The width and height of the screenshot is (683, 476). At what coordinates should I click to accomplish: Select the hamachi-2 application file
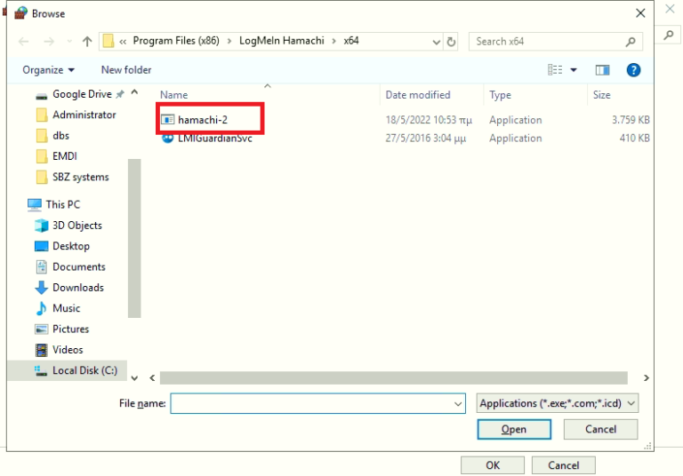[202, 120]
